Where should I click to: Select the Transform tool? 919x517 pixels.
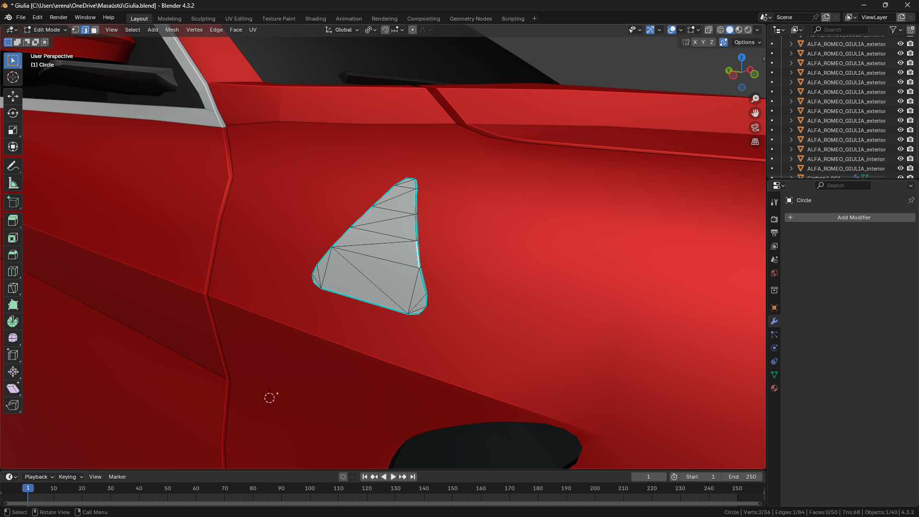click(x=13, y=147)
